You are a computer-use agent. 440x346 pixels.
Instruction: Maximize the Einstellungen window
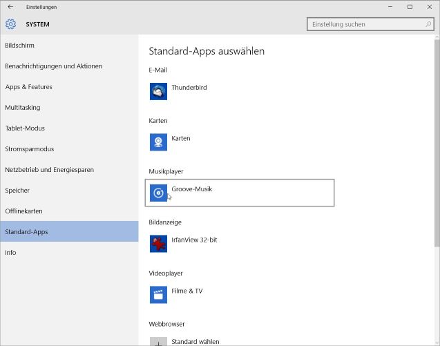410,7
